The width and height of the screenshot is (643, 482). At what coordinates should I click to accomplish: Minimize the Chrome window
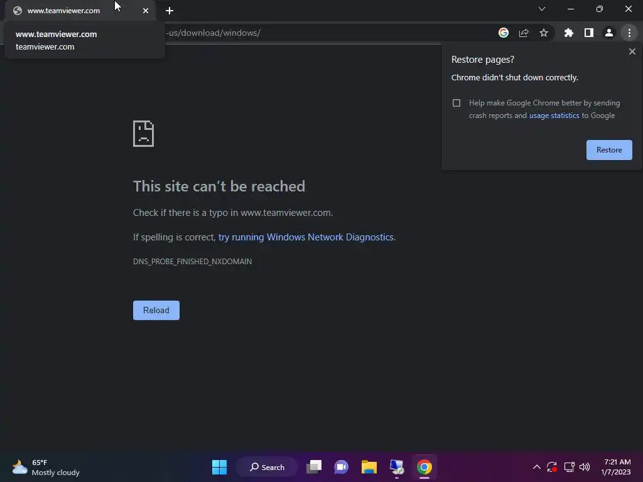tap(570, 9)
